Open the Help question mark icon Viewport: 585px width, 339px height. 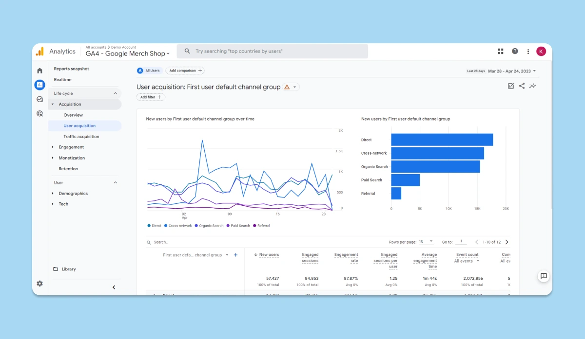coord(515,51)
